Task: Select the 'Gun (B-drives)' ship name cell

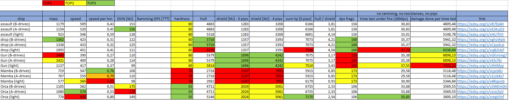Action: coord(21,55)
